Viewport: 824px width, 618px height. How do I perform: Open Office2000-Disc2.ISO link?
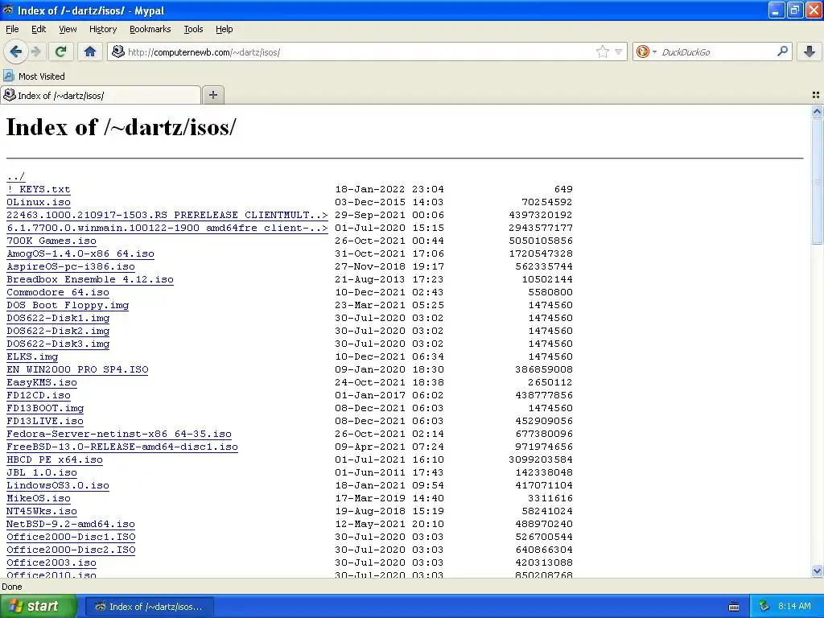coord(71,550)
